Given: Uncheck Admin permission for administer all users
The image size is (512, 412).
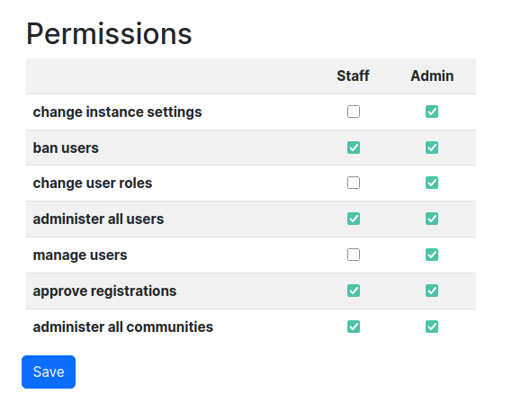Looking at the screenshot, I should 432,219.
